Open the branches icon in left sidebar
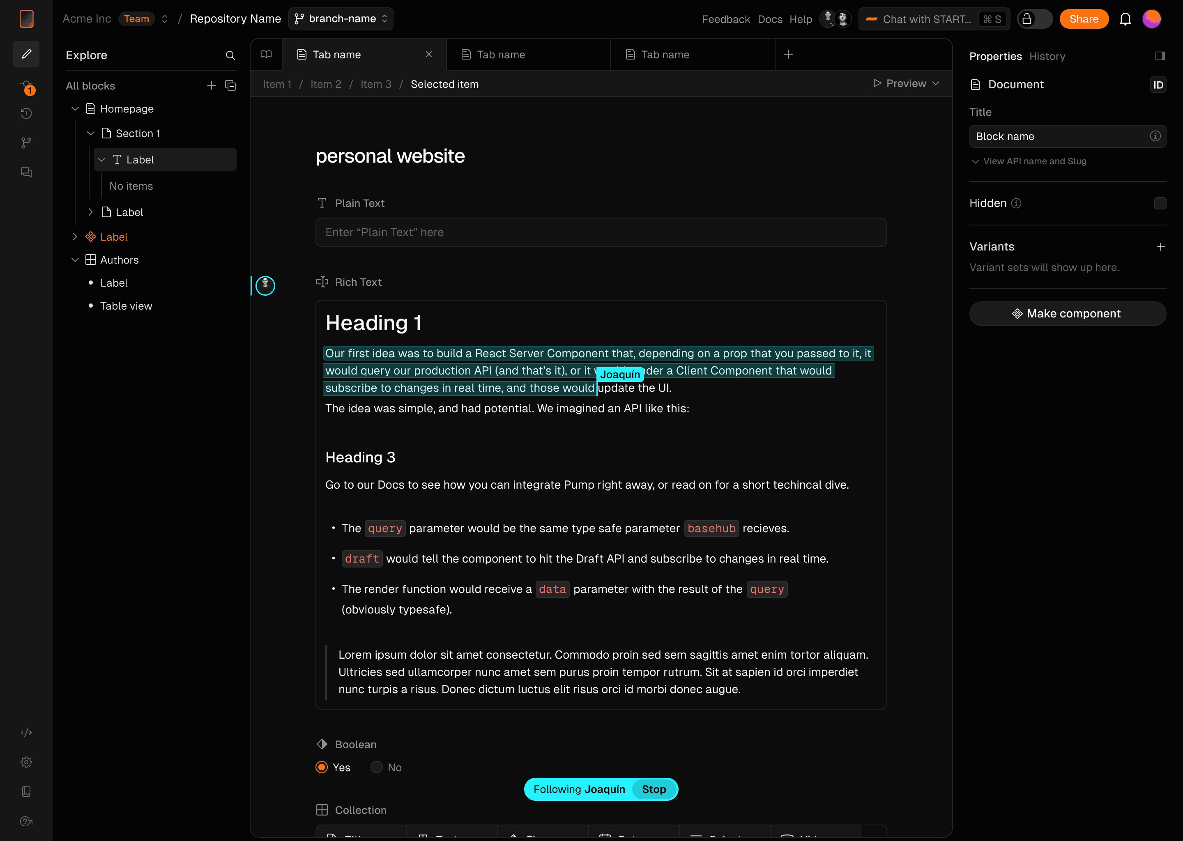 (x=26, y=143)
